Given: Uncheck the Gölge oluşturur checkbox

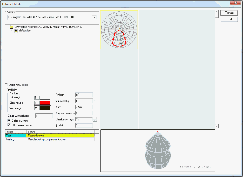Looking at the screenshot, I should click(x=9, y=121).
